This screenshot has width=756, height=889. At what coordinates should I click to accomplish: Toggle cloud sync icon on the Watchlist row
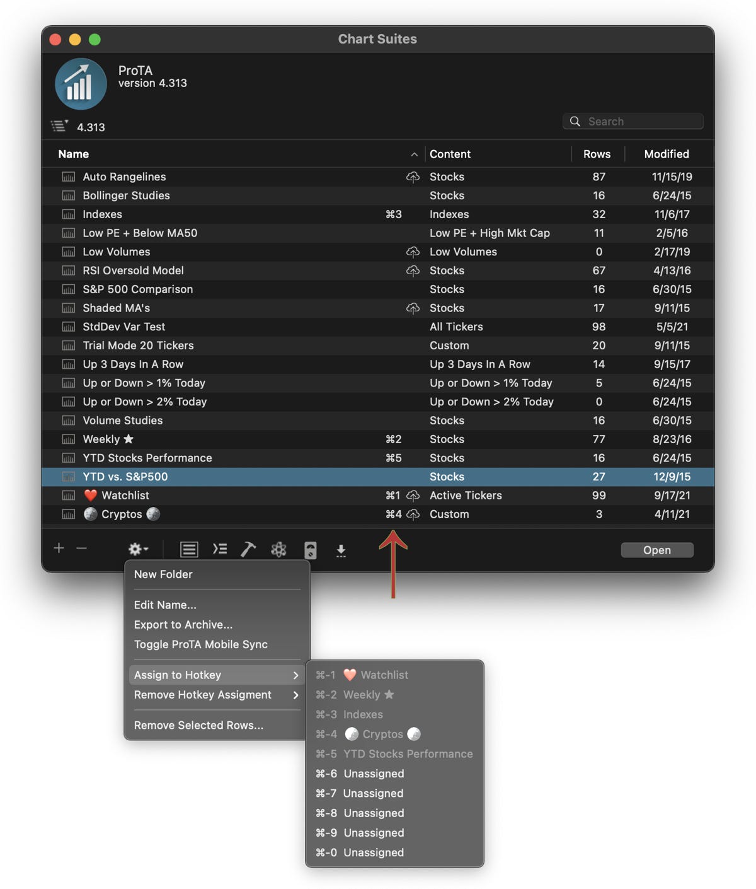tap(413, 496)
